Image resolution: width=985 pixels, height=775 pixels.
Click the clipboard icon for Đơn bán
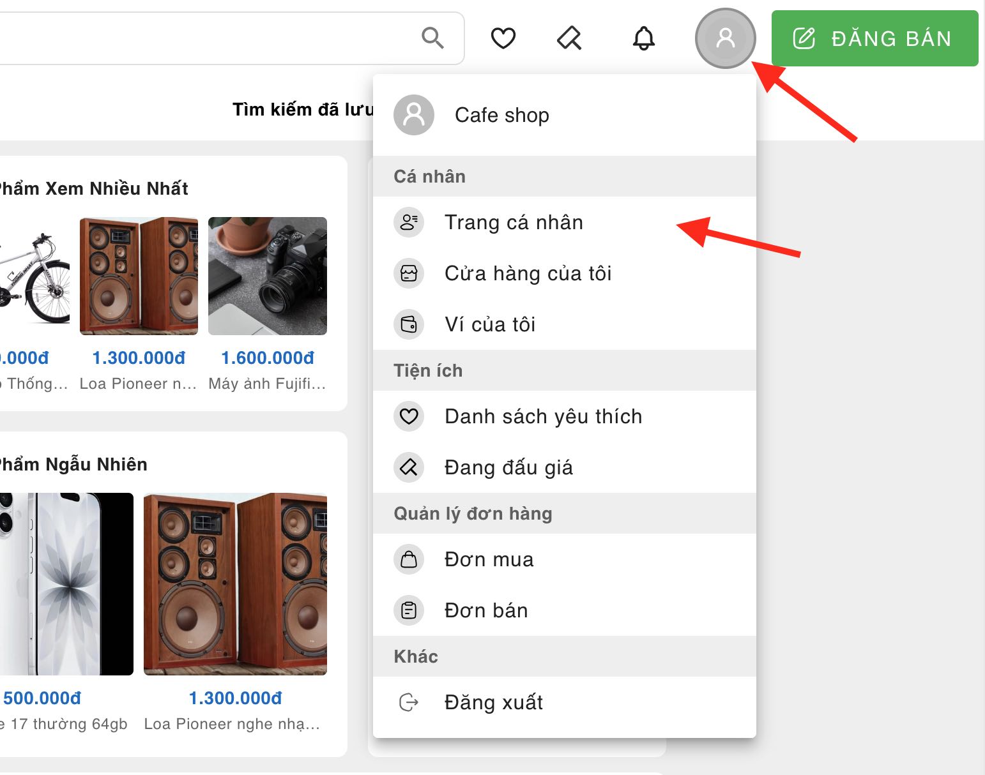click(x=409, y=610)
